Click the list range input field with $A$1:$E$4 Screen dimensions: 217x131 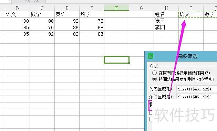click(x=197, y=89)
